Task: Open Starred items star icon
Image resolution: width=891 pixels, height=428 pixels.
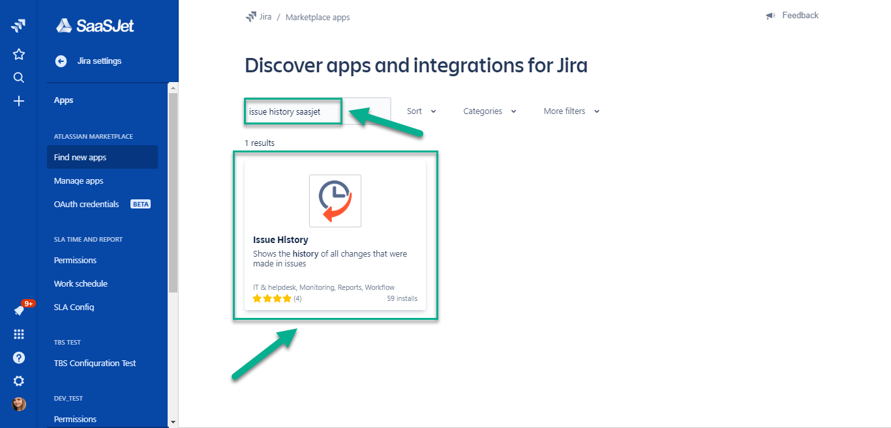Action: [x=19, y=54]
